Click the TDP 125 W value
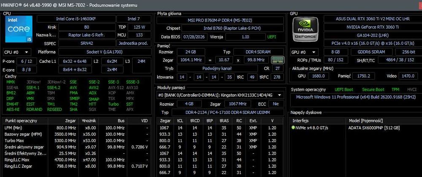The width and height of the screenshot is (422, 177). 139,27
